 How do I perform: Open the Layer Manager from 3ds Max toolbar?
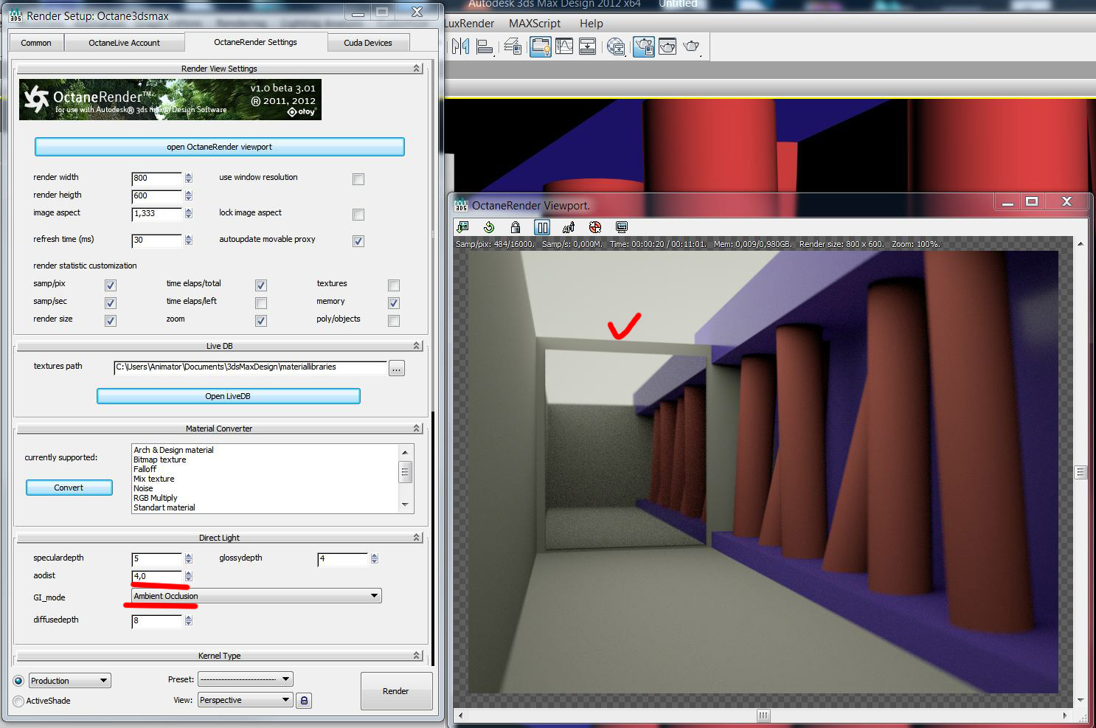[513, 47]
